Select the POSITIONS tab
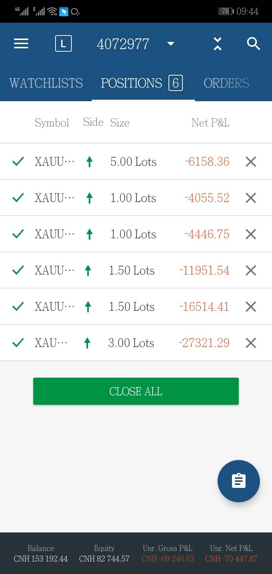Screen dimensions: 272x574 pos(141,83)
